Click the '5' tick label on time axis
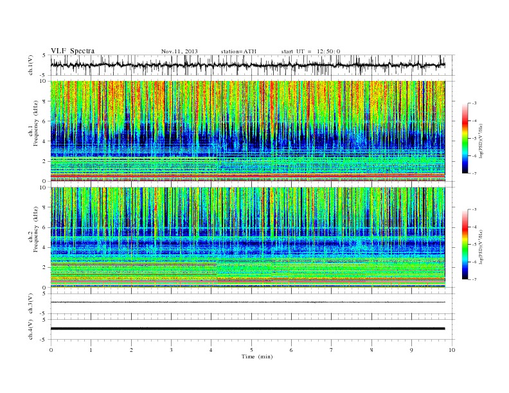The image size is (509, 393). (x=251, y=350)
